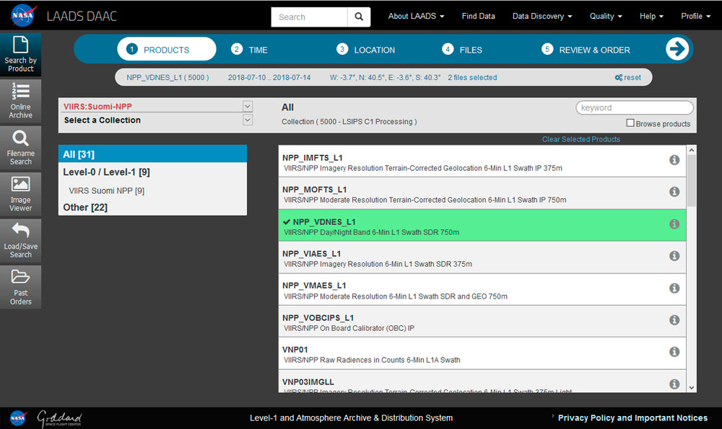Select the VNP01 product row
Screen dimensions: 722x429
point(482,353)
